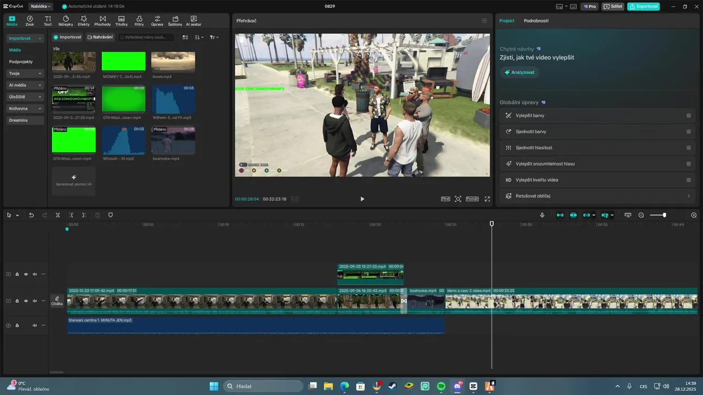Expand the Knihovna sidebar section
Viewport: 703px width, 395px height.
coord(25,109)
